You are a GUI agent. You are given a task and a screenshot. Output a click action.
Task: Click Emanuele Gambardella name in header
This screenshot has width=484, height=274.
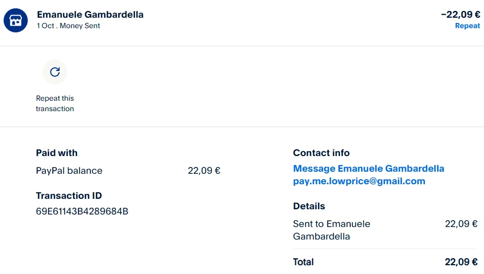point(90,15)
